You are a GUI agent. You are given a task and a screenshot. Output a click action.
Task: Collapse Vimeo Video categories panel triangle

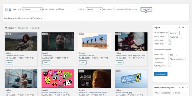(x=187, y=88)
